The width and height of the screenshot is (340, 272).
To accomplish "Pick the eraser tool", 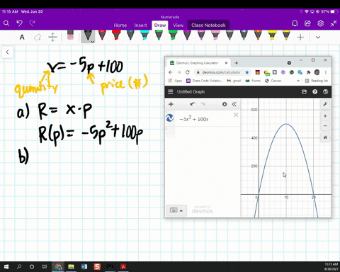I will [x=70, y=35].
